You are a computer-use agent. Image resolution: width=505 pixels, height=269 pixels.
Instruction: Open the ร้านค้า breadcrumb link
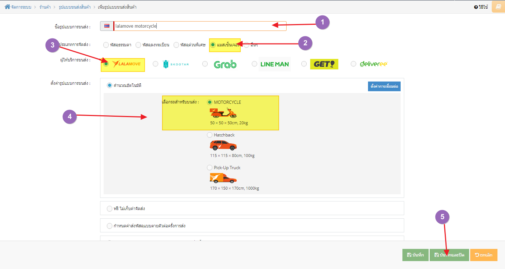45,7
